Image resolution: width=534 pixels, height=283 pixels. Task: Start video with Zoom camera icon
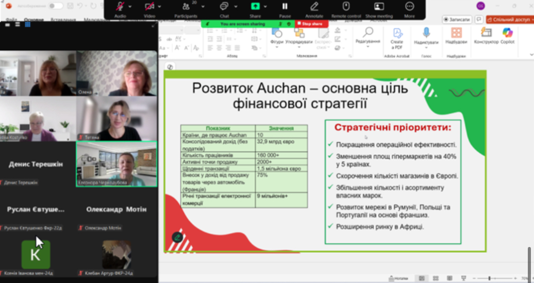pyautogui.click(x=149, y=7)
